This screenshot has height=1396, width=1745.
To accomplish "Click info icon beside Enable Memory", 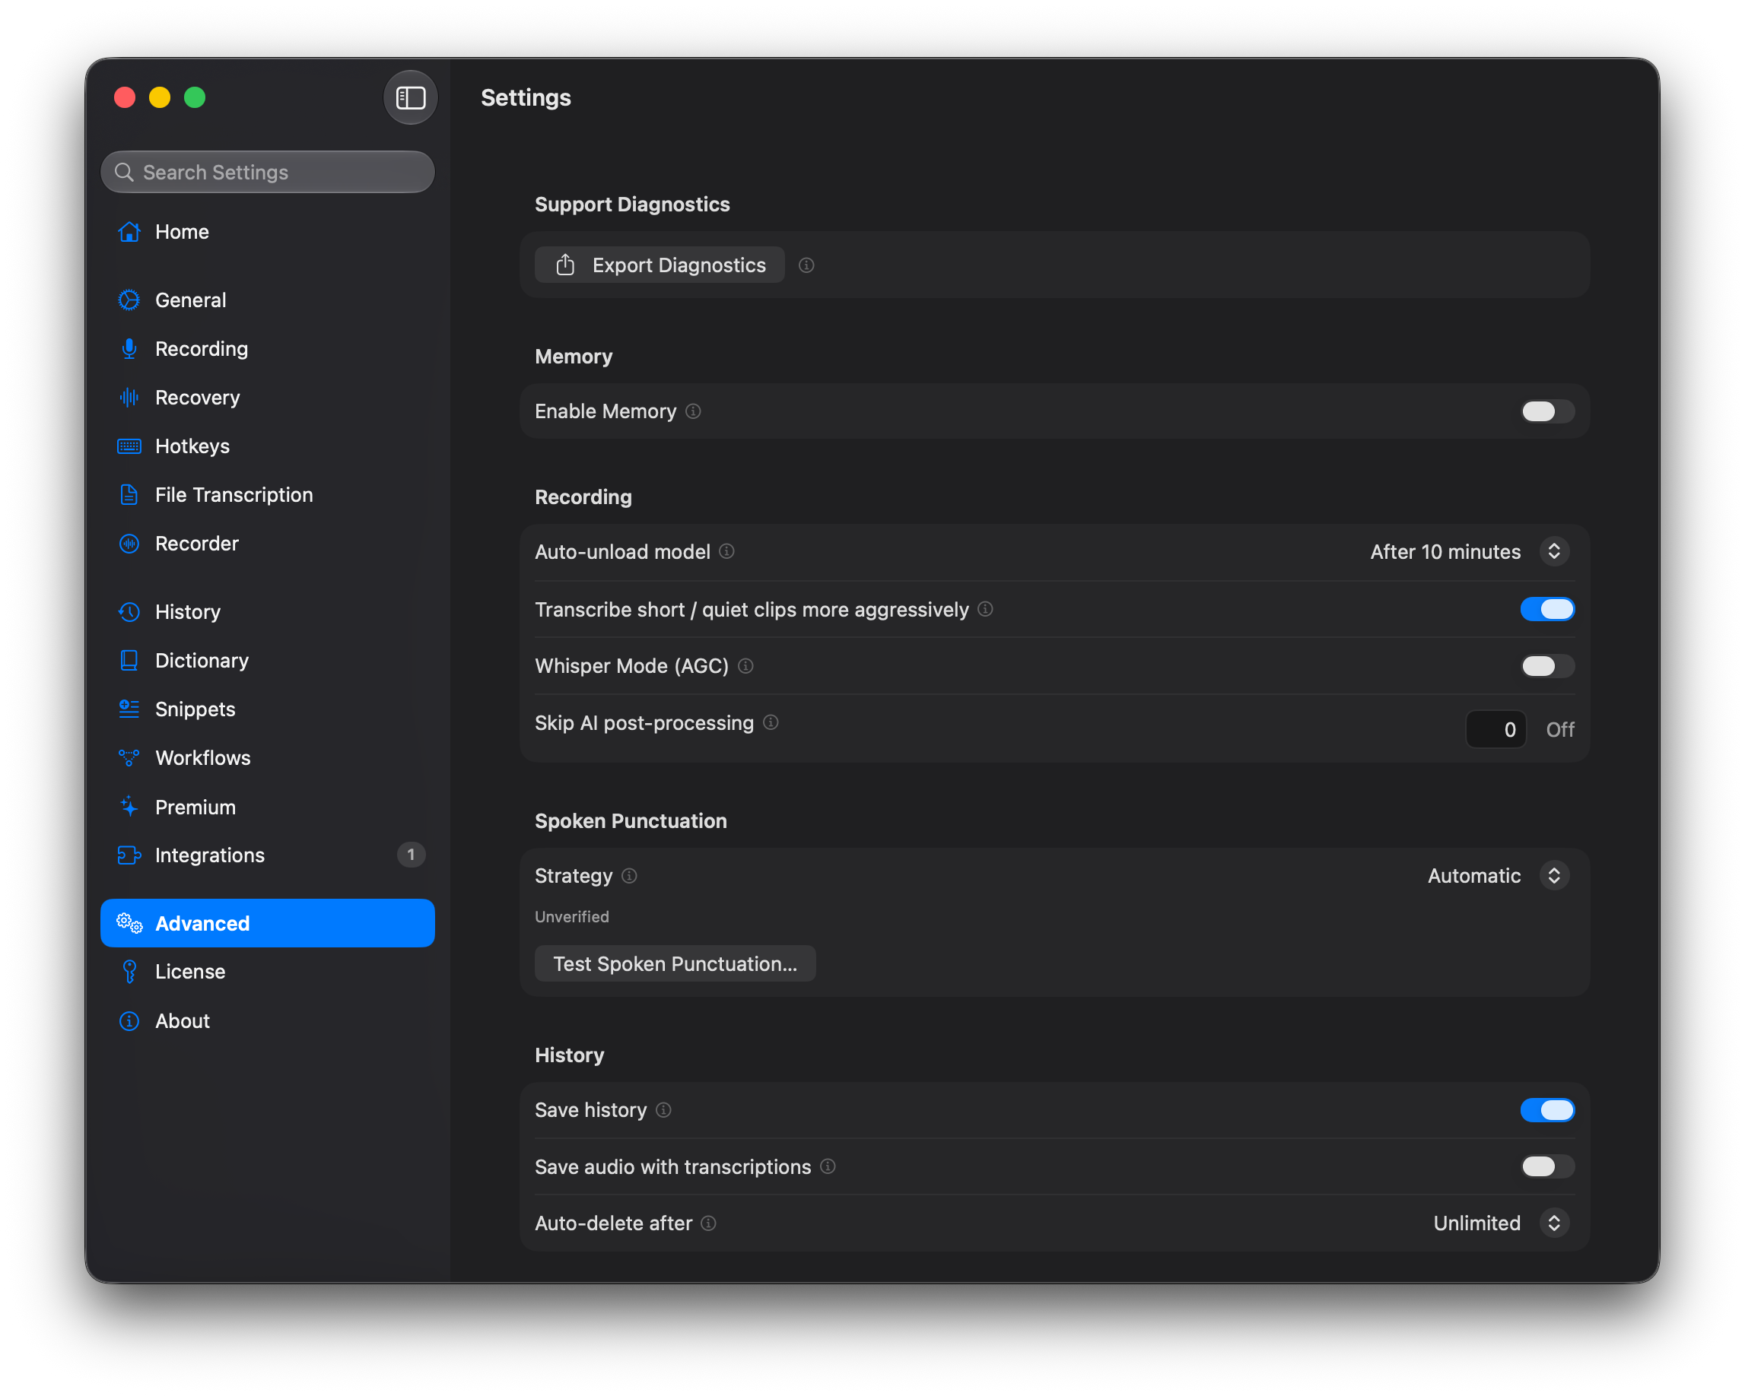I will (694, 411).
